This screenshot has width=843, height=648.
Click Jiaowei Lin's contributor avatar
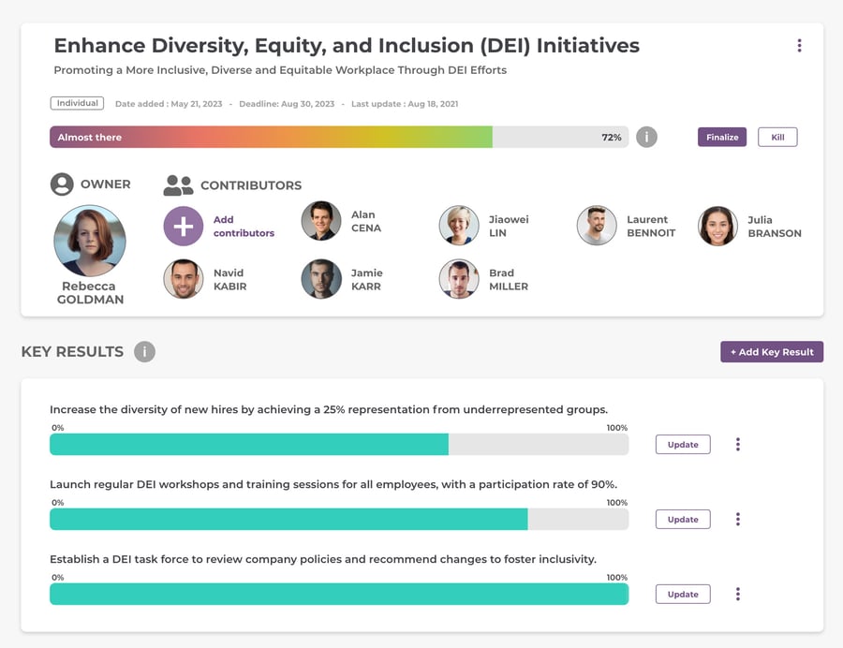pyautogui.click(x=459, y=225)
